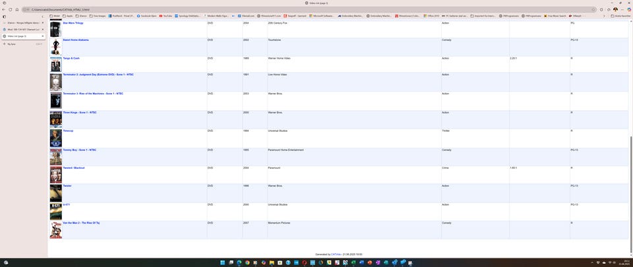The image size is (633, 267).
Task: Toggle the vertical tabs pane icon
Action: pos(5,16)
